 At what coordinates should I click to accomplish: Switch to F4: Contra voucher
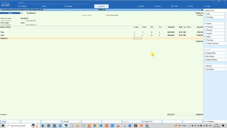(x=214, y=23)
